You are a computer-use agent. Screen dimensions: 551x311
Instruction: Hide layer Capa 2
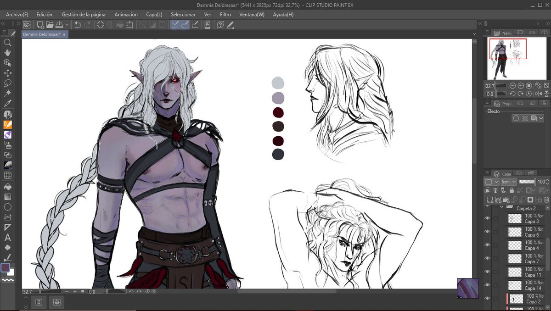click(x=488, y=299)
